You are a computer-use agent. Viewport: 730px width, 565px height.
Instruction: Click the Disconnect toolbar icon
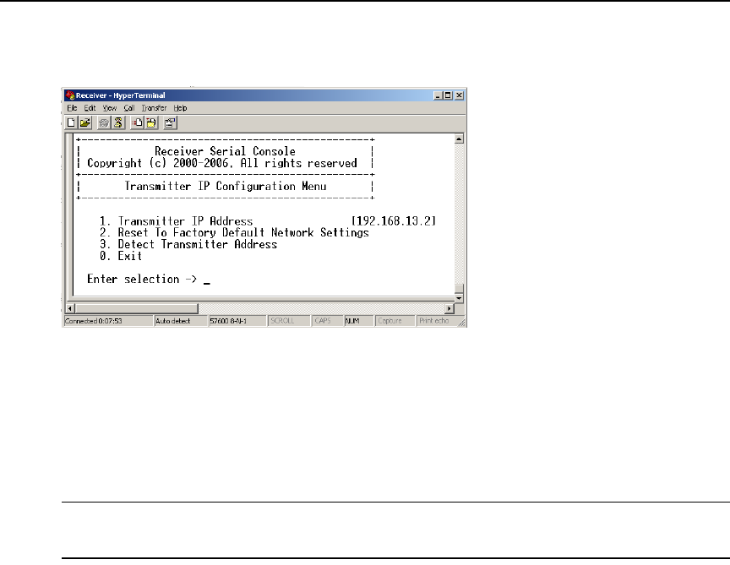[x=118, y=122]
